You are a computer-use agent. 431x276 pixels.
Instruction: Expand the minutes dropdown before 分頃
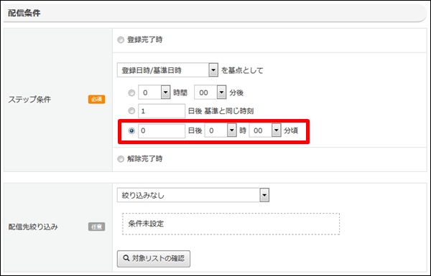pos(265,130)
